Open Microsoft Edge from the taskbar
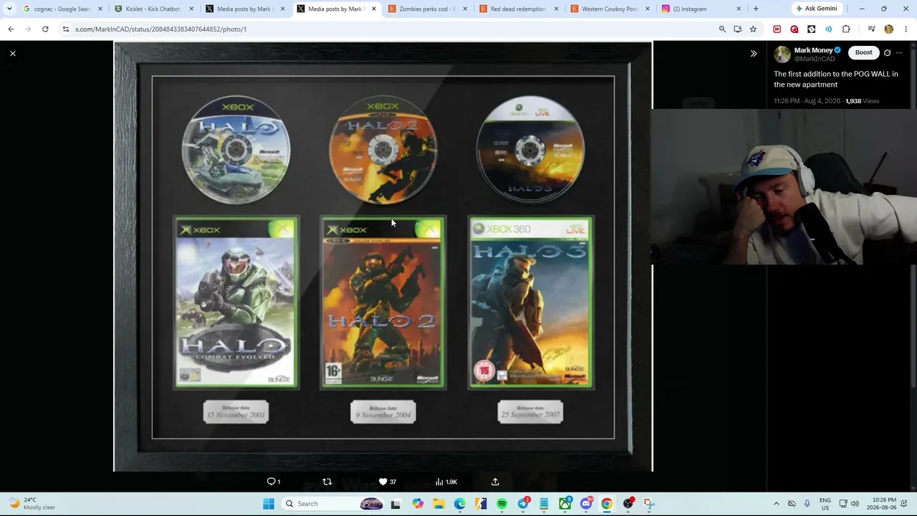This screenshot has height=516, width=917. tap(459, 504)
